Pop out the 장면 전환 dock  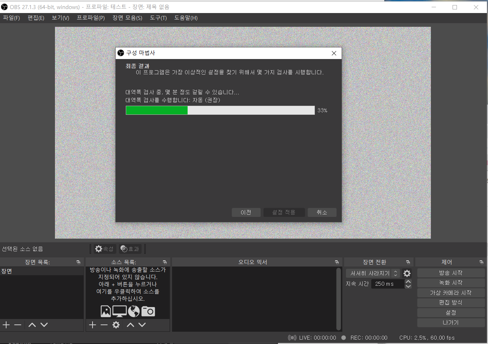point(408,262)
